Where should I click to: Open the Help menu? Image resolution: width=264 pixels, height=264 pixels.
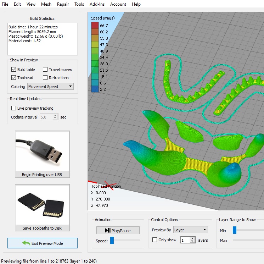tap(136, 4)
